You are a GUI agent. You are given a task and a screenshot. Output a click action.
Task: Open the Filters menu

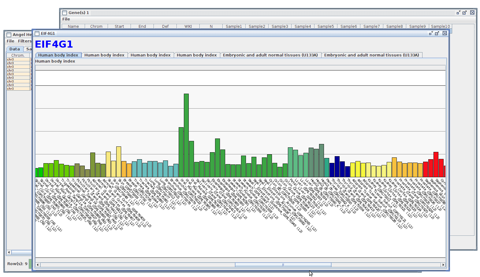coord(24,41)
